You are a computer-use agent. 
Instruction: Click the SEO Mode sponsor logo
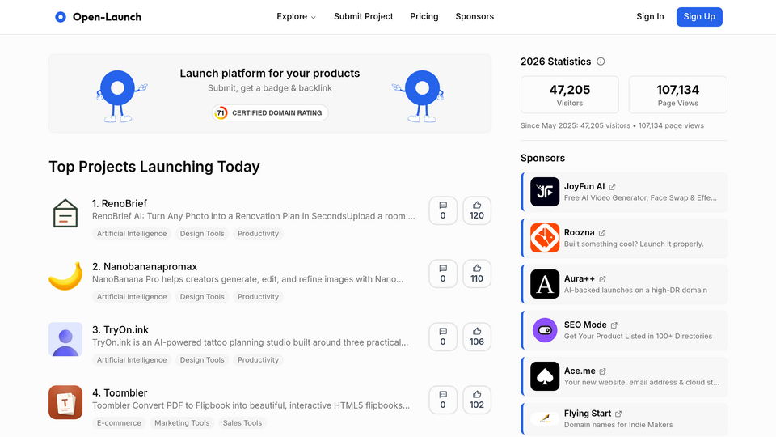[x=545, y=330]
